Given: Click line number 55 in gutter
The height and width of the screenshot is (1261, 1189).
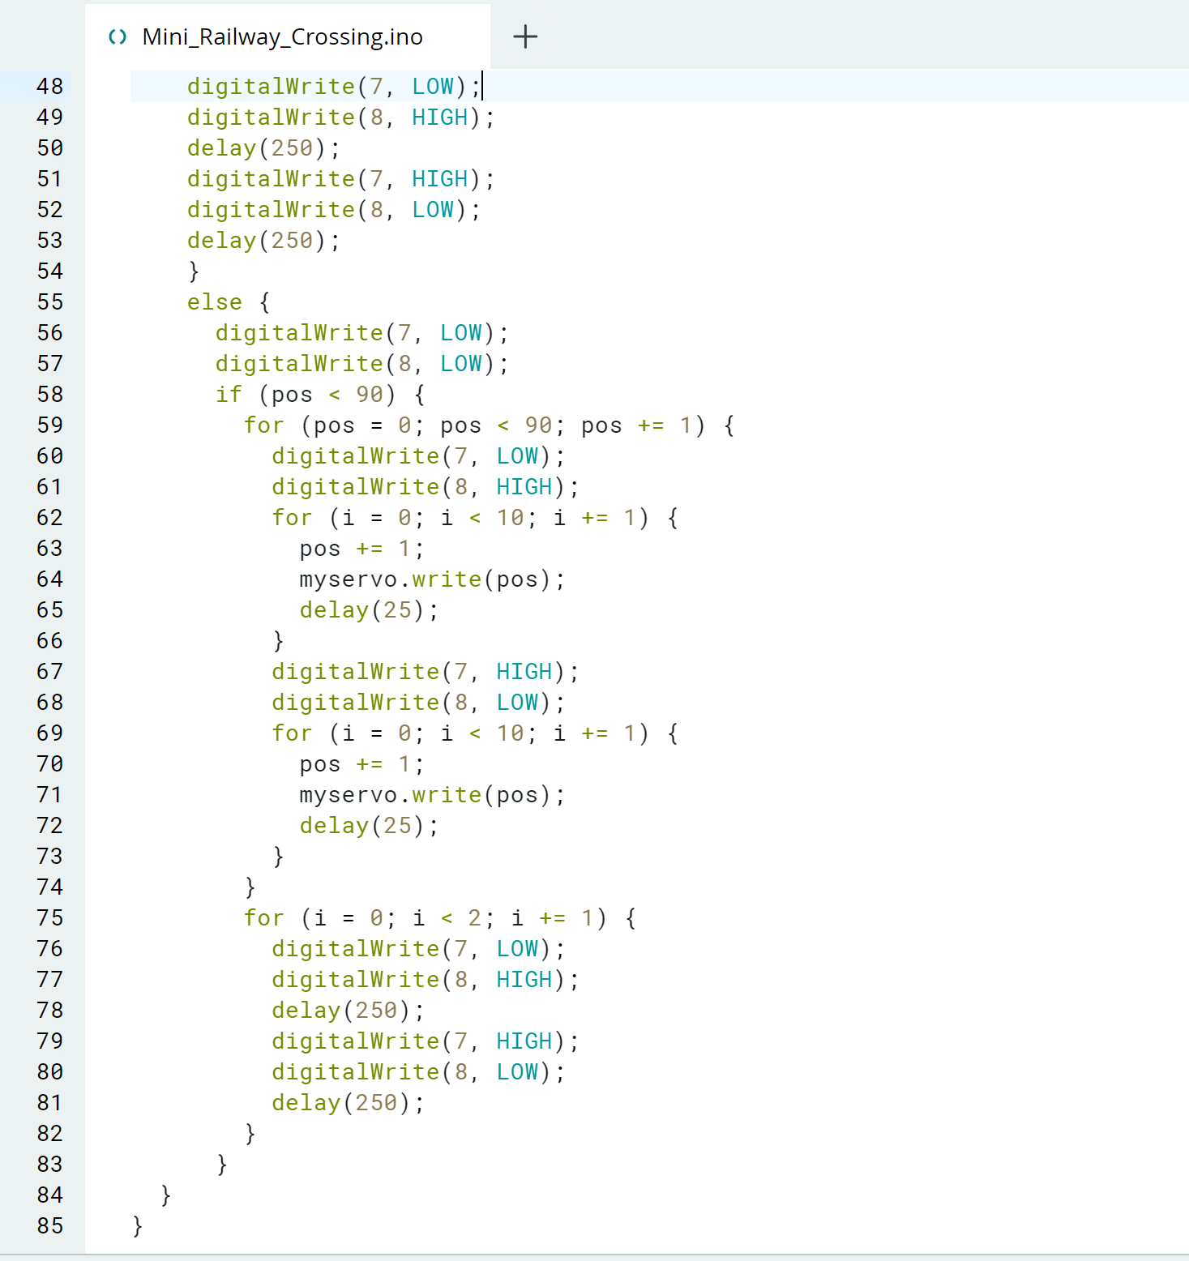Looking at the screenshot, I should coord(49,301).
